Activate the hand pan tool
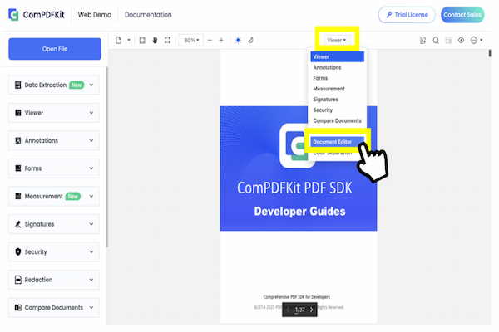Viewport: 499px width, 332px height. coord(155,41)
